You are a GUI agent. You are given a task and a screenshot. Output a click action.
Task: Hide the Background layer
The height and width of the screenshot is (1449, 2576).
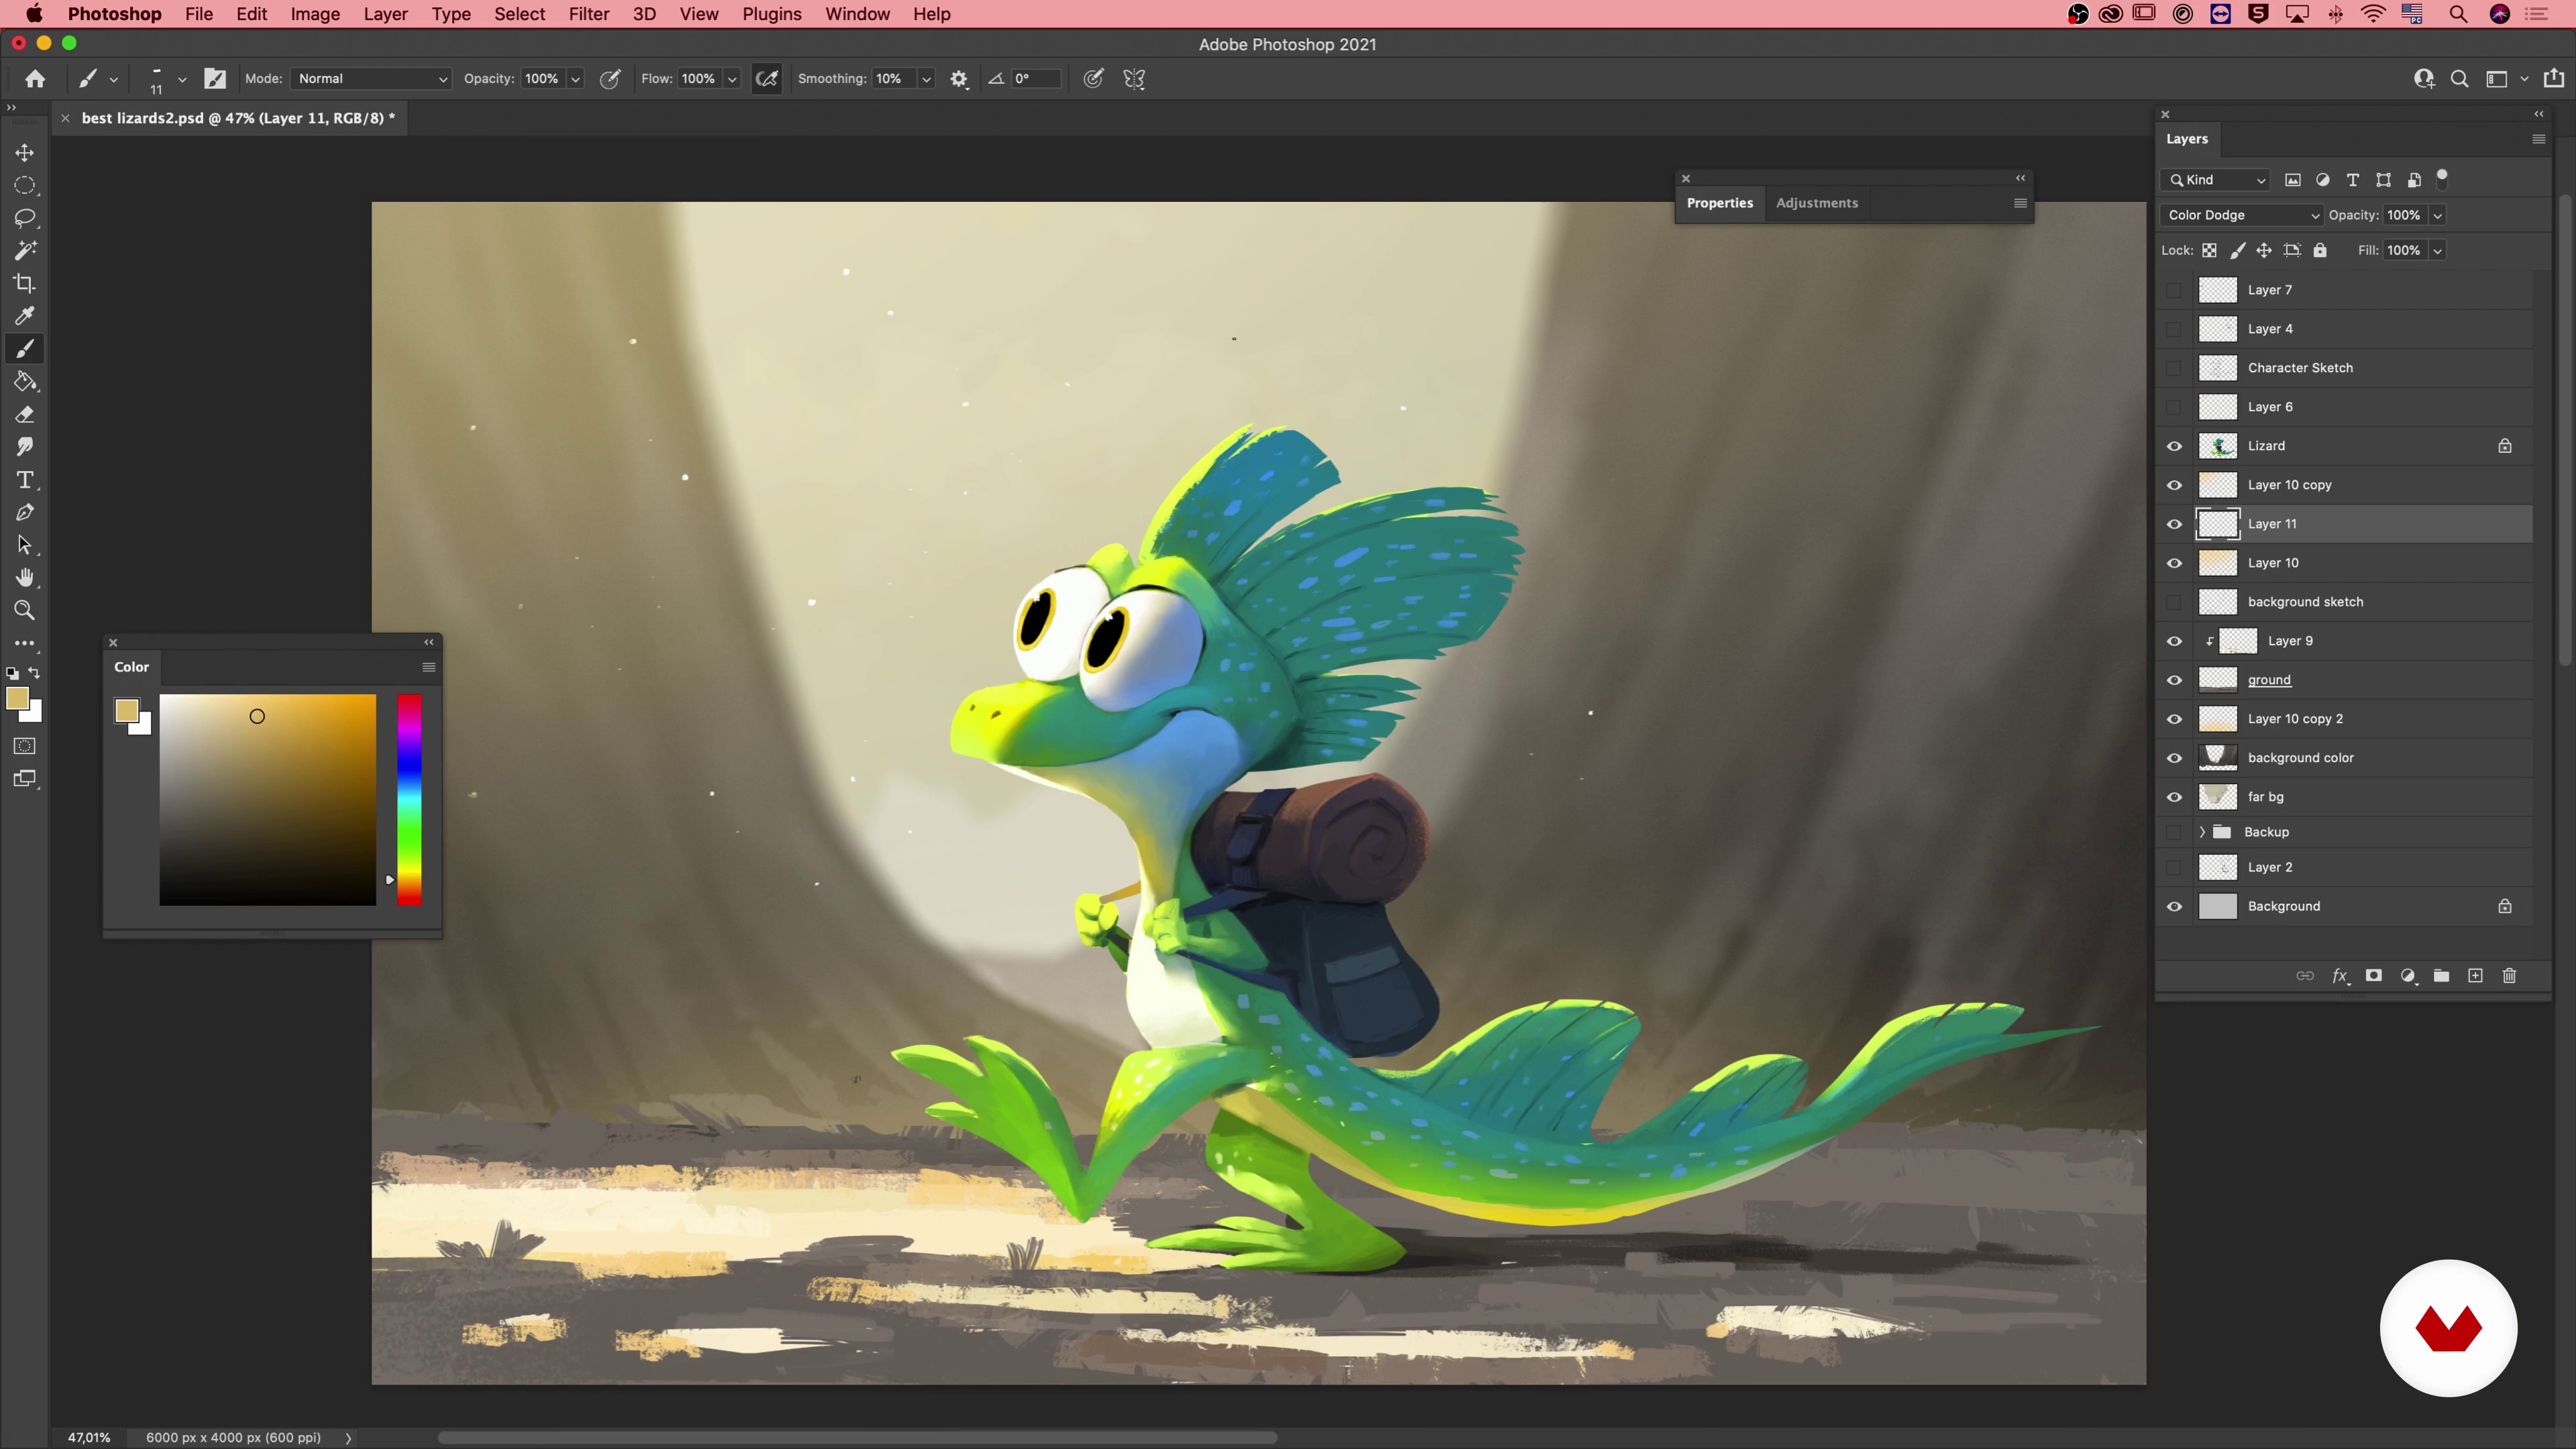pyautogui.click(x=2174, y=906)
